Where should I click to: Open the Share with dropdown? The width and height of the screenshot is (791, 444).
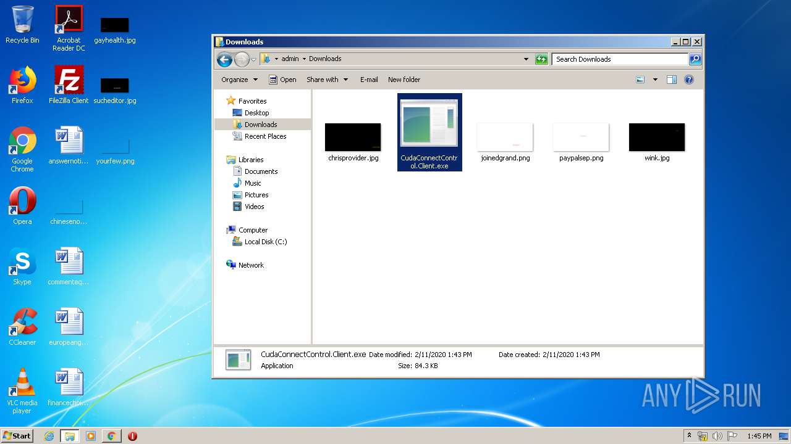coord(327,80)
